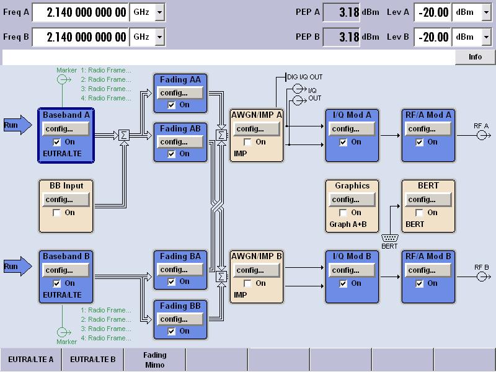Expand the Freq B unit GHz dropdown
Screen dimensions: 496x372
click(x=160, y=37)
